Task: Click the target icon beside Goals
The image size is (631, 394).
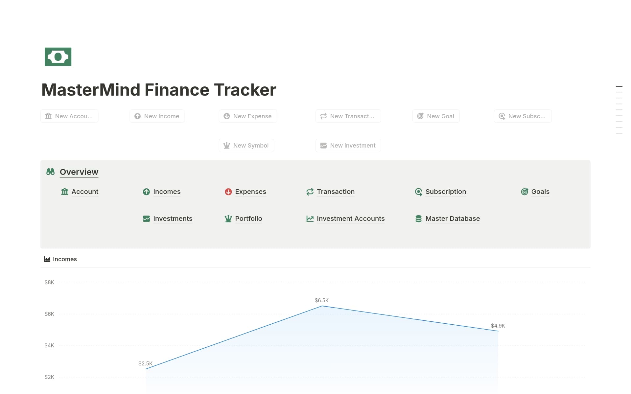Action: (x=525, y=192)
